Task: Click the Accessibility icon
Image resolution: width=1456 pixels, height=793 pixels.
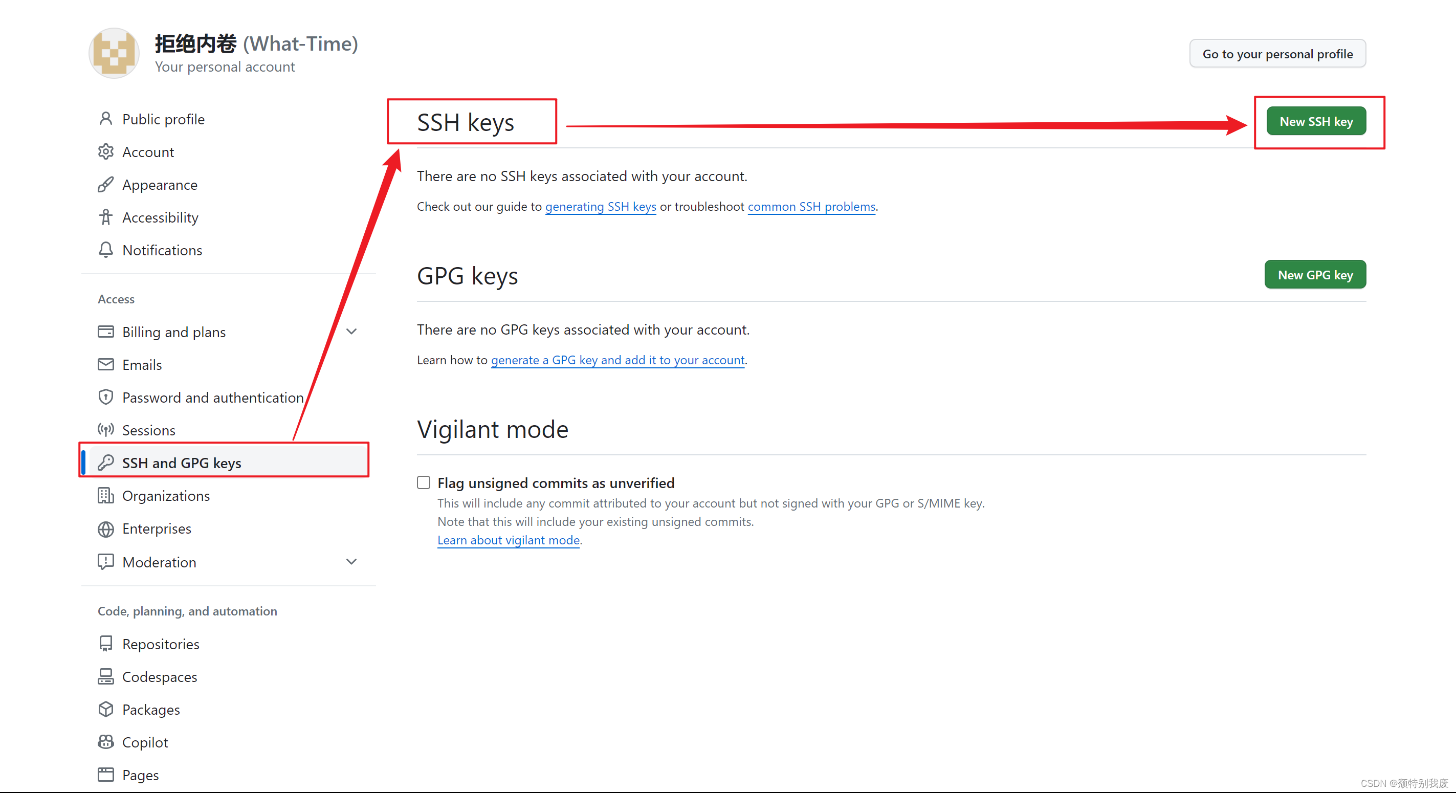Action: [106, 216]
